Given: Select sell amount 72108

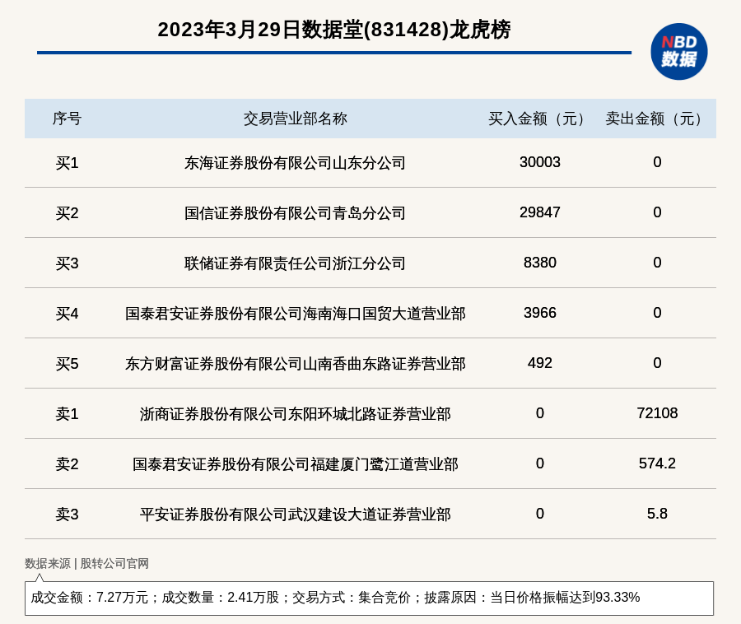Looking at the screenshot, I should pos(657,413).
